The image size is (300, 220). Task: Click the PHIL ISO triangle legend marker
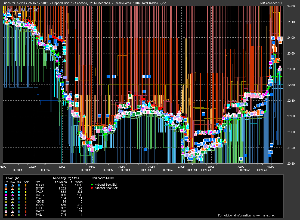point(13,215)
